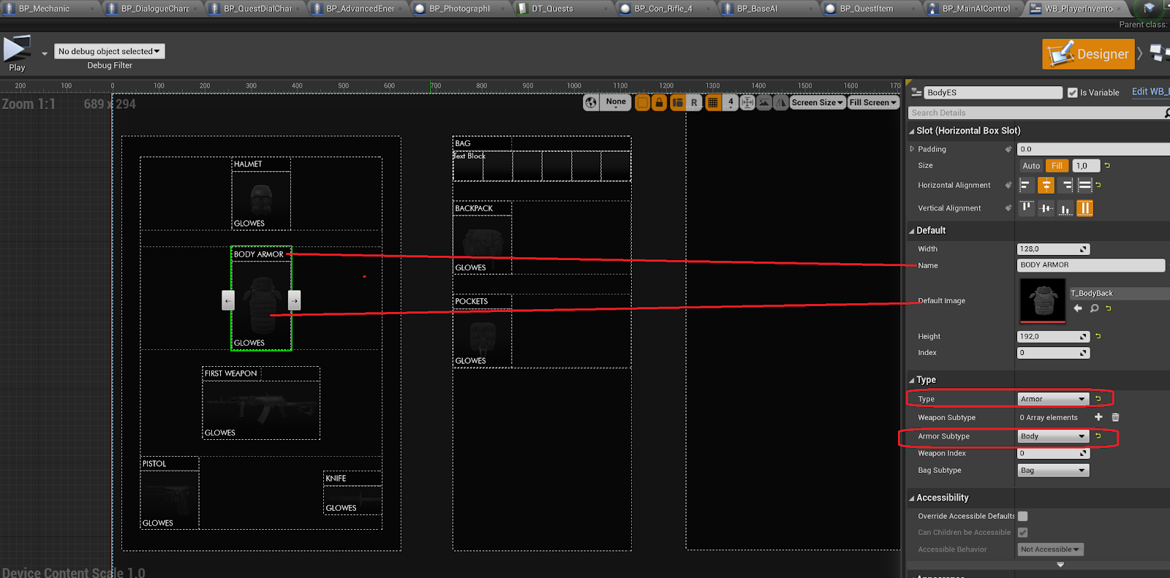Click the right arrow handle on BODY ARMOR slot
Screen dimensions: 1170x578
[x=294, y=300]
